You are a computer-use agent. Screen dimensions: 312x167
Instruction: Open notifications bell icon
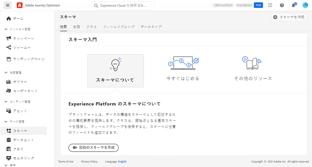coord(294,5)
